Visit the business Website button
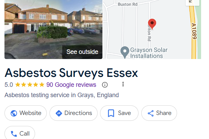Image resolution: width=209 pixels, height=139 pixels. tap(26, 113)
